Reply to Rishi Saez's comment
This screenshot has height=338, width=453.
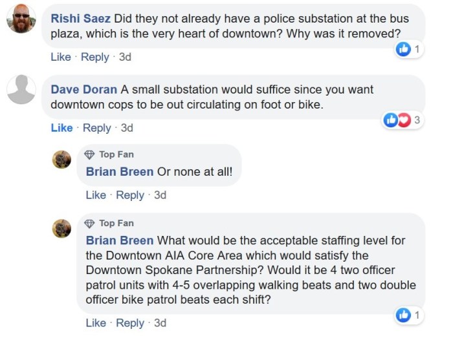tap(94, 57)
